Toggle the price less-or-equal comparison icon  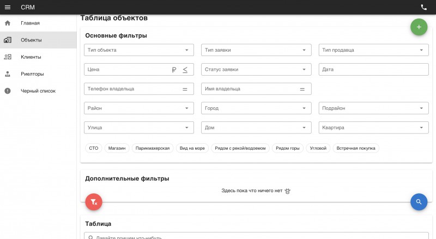tap(185, 70)
